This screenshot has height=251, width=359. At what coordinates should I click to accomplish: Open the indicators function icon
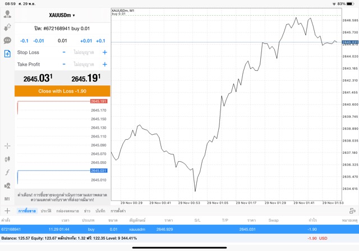pyautogui.click(x=7, y=172)
